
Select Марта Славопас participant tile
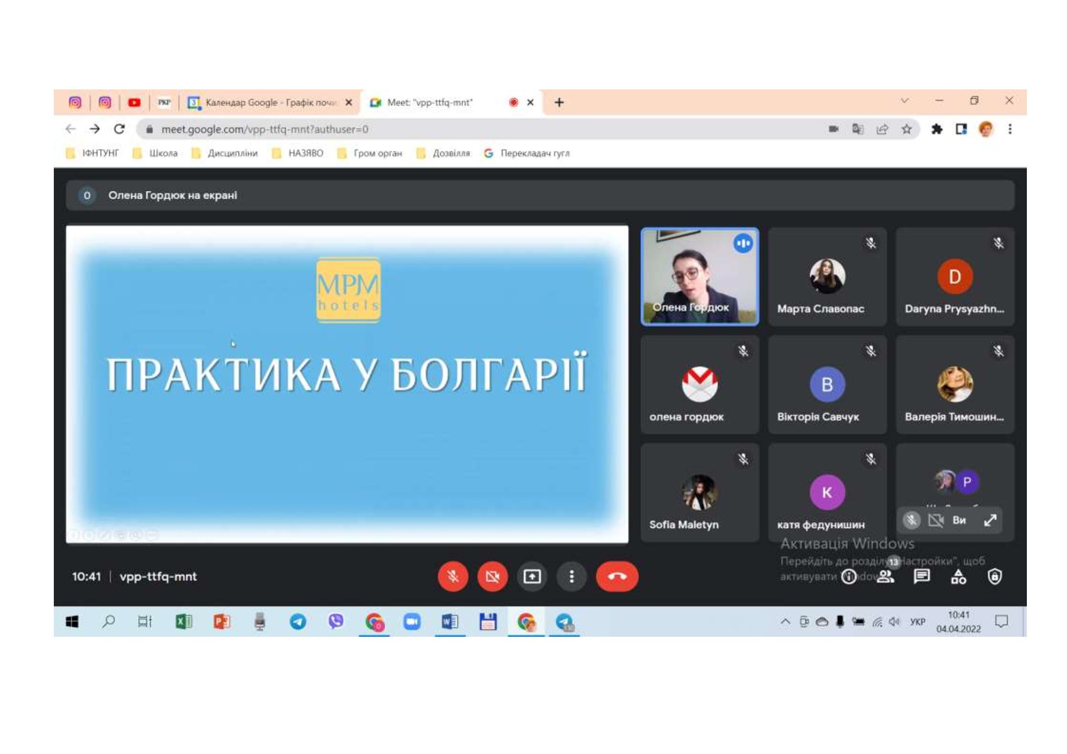point(827,276)
